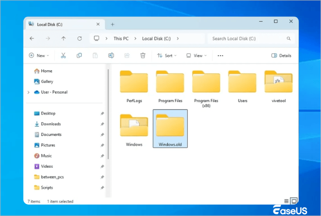
Task: Minimize the File Explorer window
Action: point(261,21)
